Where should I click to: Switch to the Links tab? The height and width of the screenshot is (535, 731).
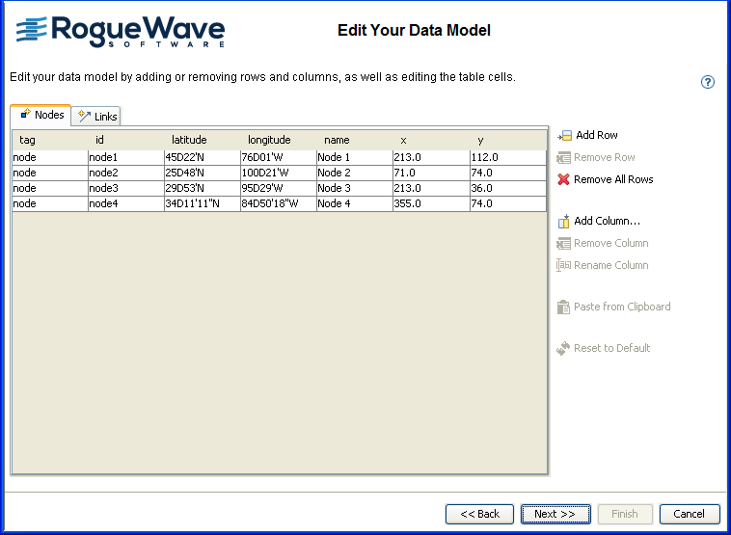(x=97, y=117)
